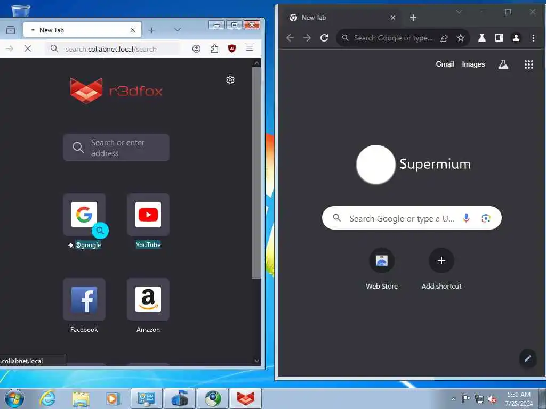Viewport: 546px width, 409px height.
Task: Open Windows Explorer folder in taskbar
Action: (81, 398)
